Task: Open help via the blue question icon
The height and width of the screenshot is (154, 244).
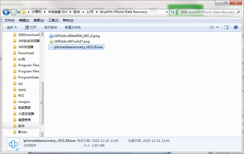Action: tap(236, 27)
